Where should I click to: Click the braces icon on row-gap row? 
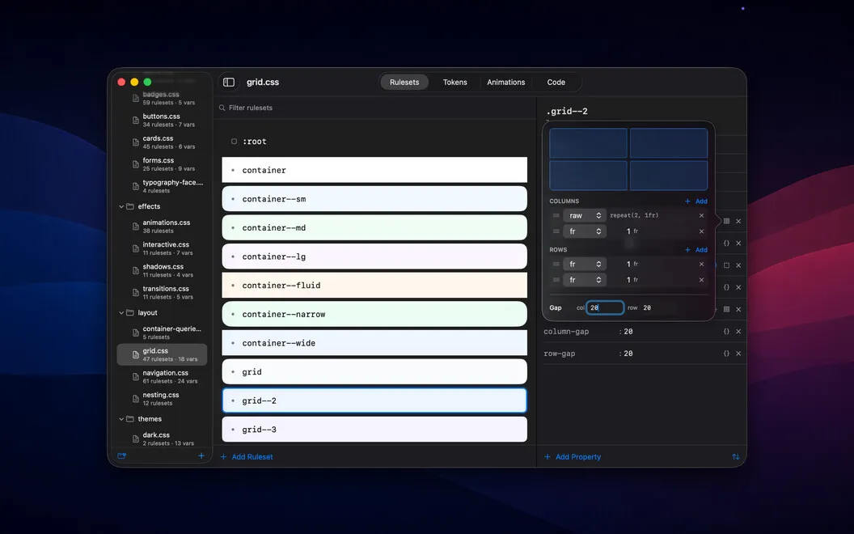pyautogui.click(x=726, y=354)
